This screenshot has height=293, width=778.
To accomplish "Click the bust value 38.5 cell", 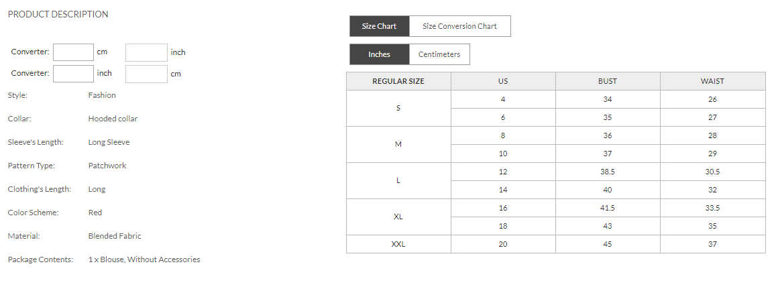I will tap(608, 172).
